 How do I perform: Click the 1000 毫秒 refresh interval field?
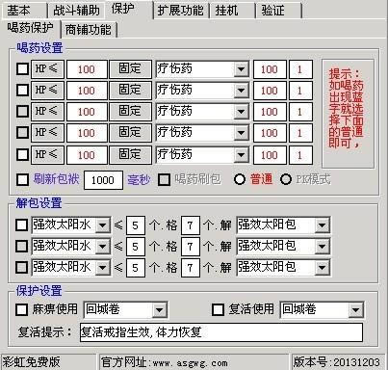click(103, 180)
